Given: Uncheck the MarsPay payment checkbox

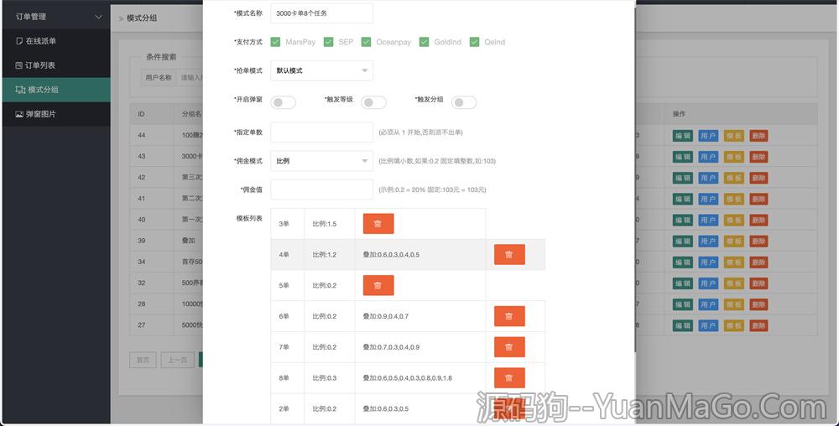Looking at the screenshot, I should point(275,42).
